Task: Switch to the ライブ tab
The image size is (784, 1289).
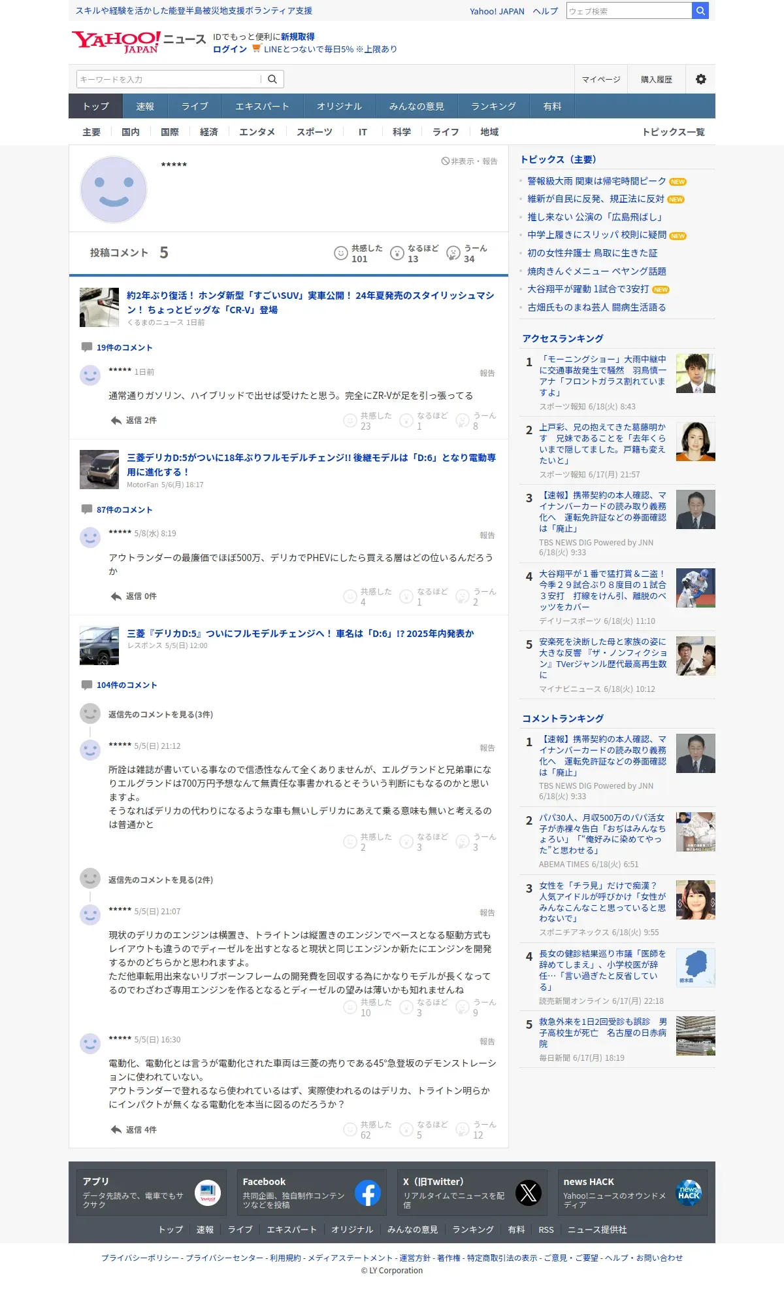Action: (x=195, y=106)
